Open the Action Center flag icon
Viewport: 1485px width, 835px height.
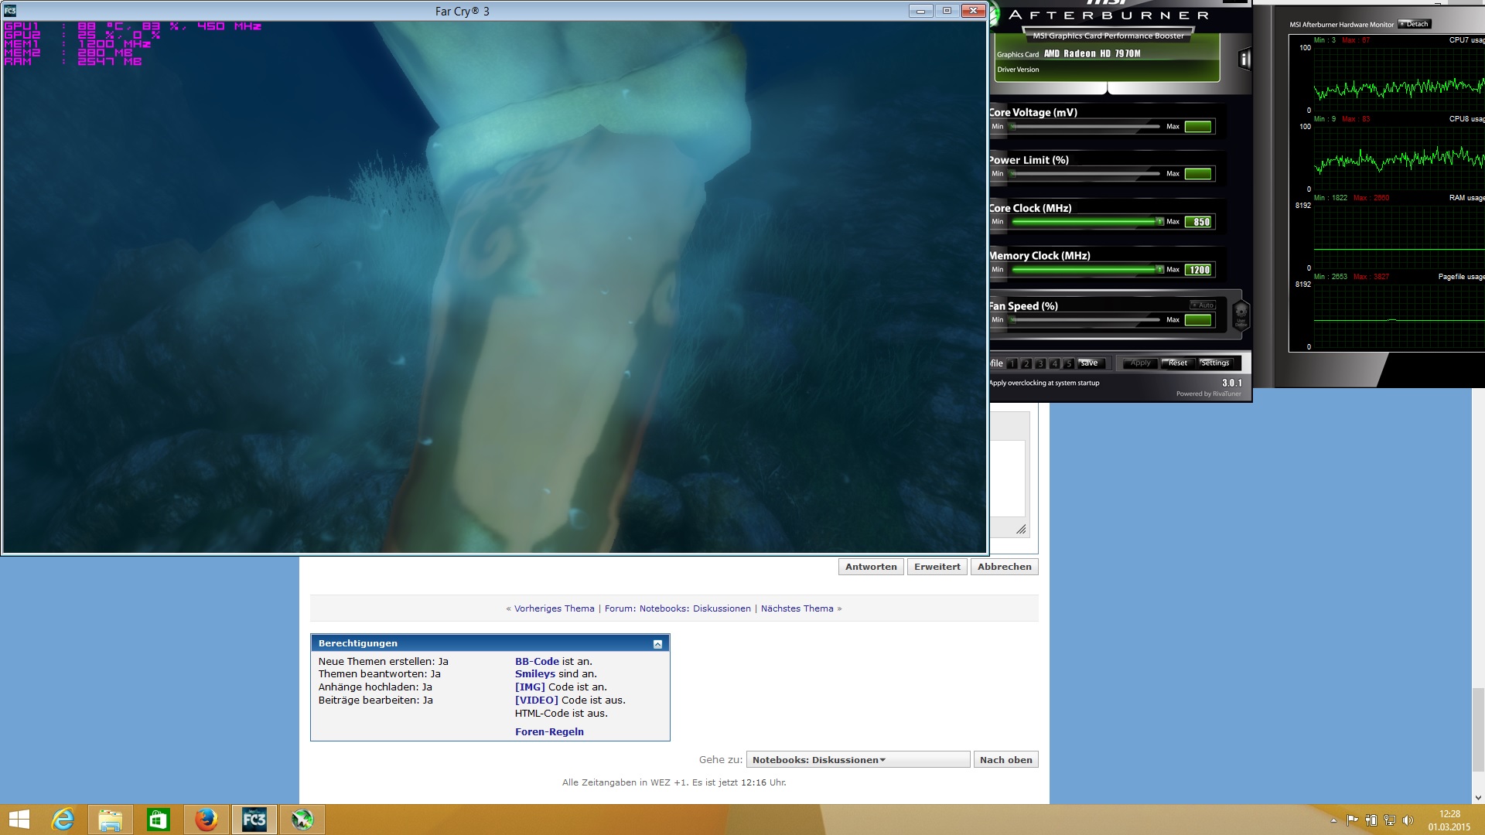coord(1352,820)
